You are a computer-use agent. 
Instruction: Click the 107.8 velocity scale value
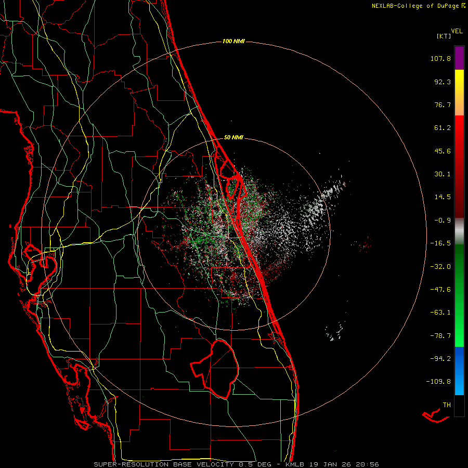pos(440,58)
